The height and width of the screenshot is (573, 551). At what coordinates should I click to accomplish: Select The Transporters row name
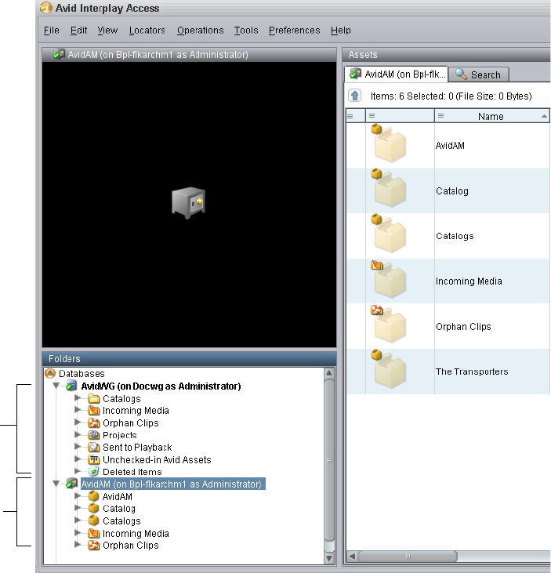coord(472,372)
